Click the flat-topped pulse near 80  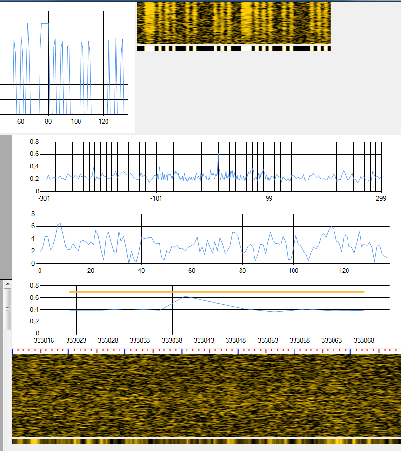click(x=45, y=23)
